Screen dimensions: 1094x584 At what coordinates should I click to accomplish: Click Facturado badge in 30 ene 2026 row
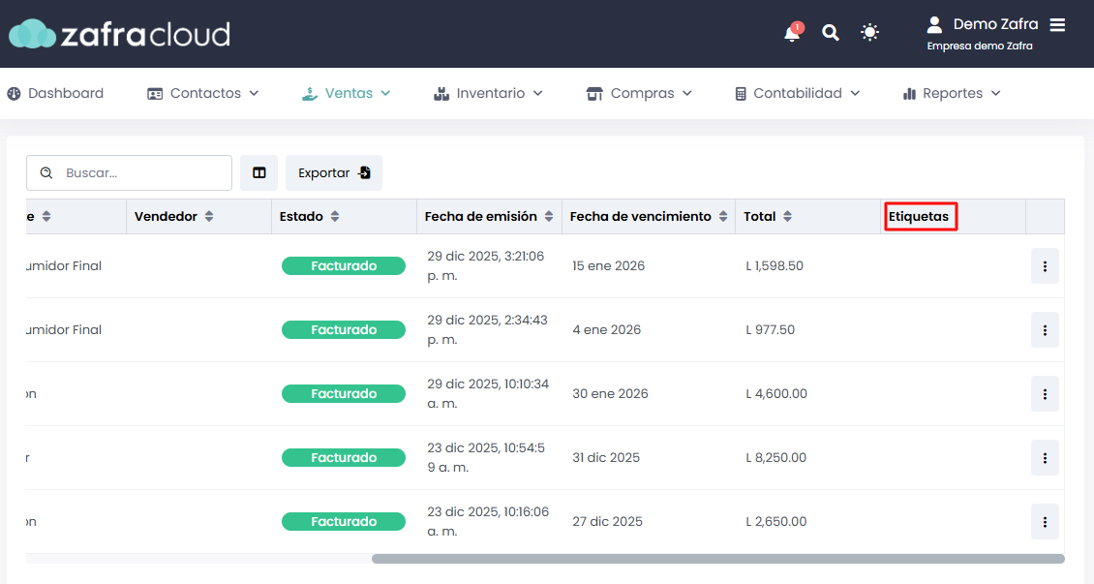pos(344,393)
